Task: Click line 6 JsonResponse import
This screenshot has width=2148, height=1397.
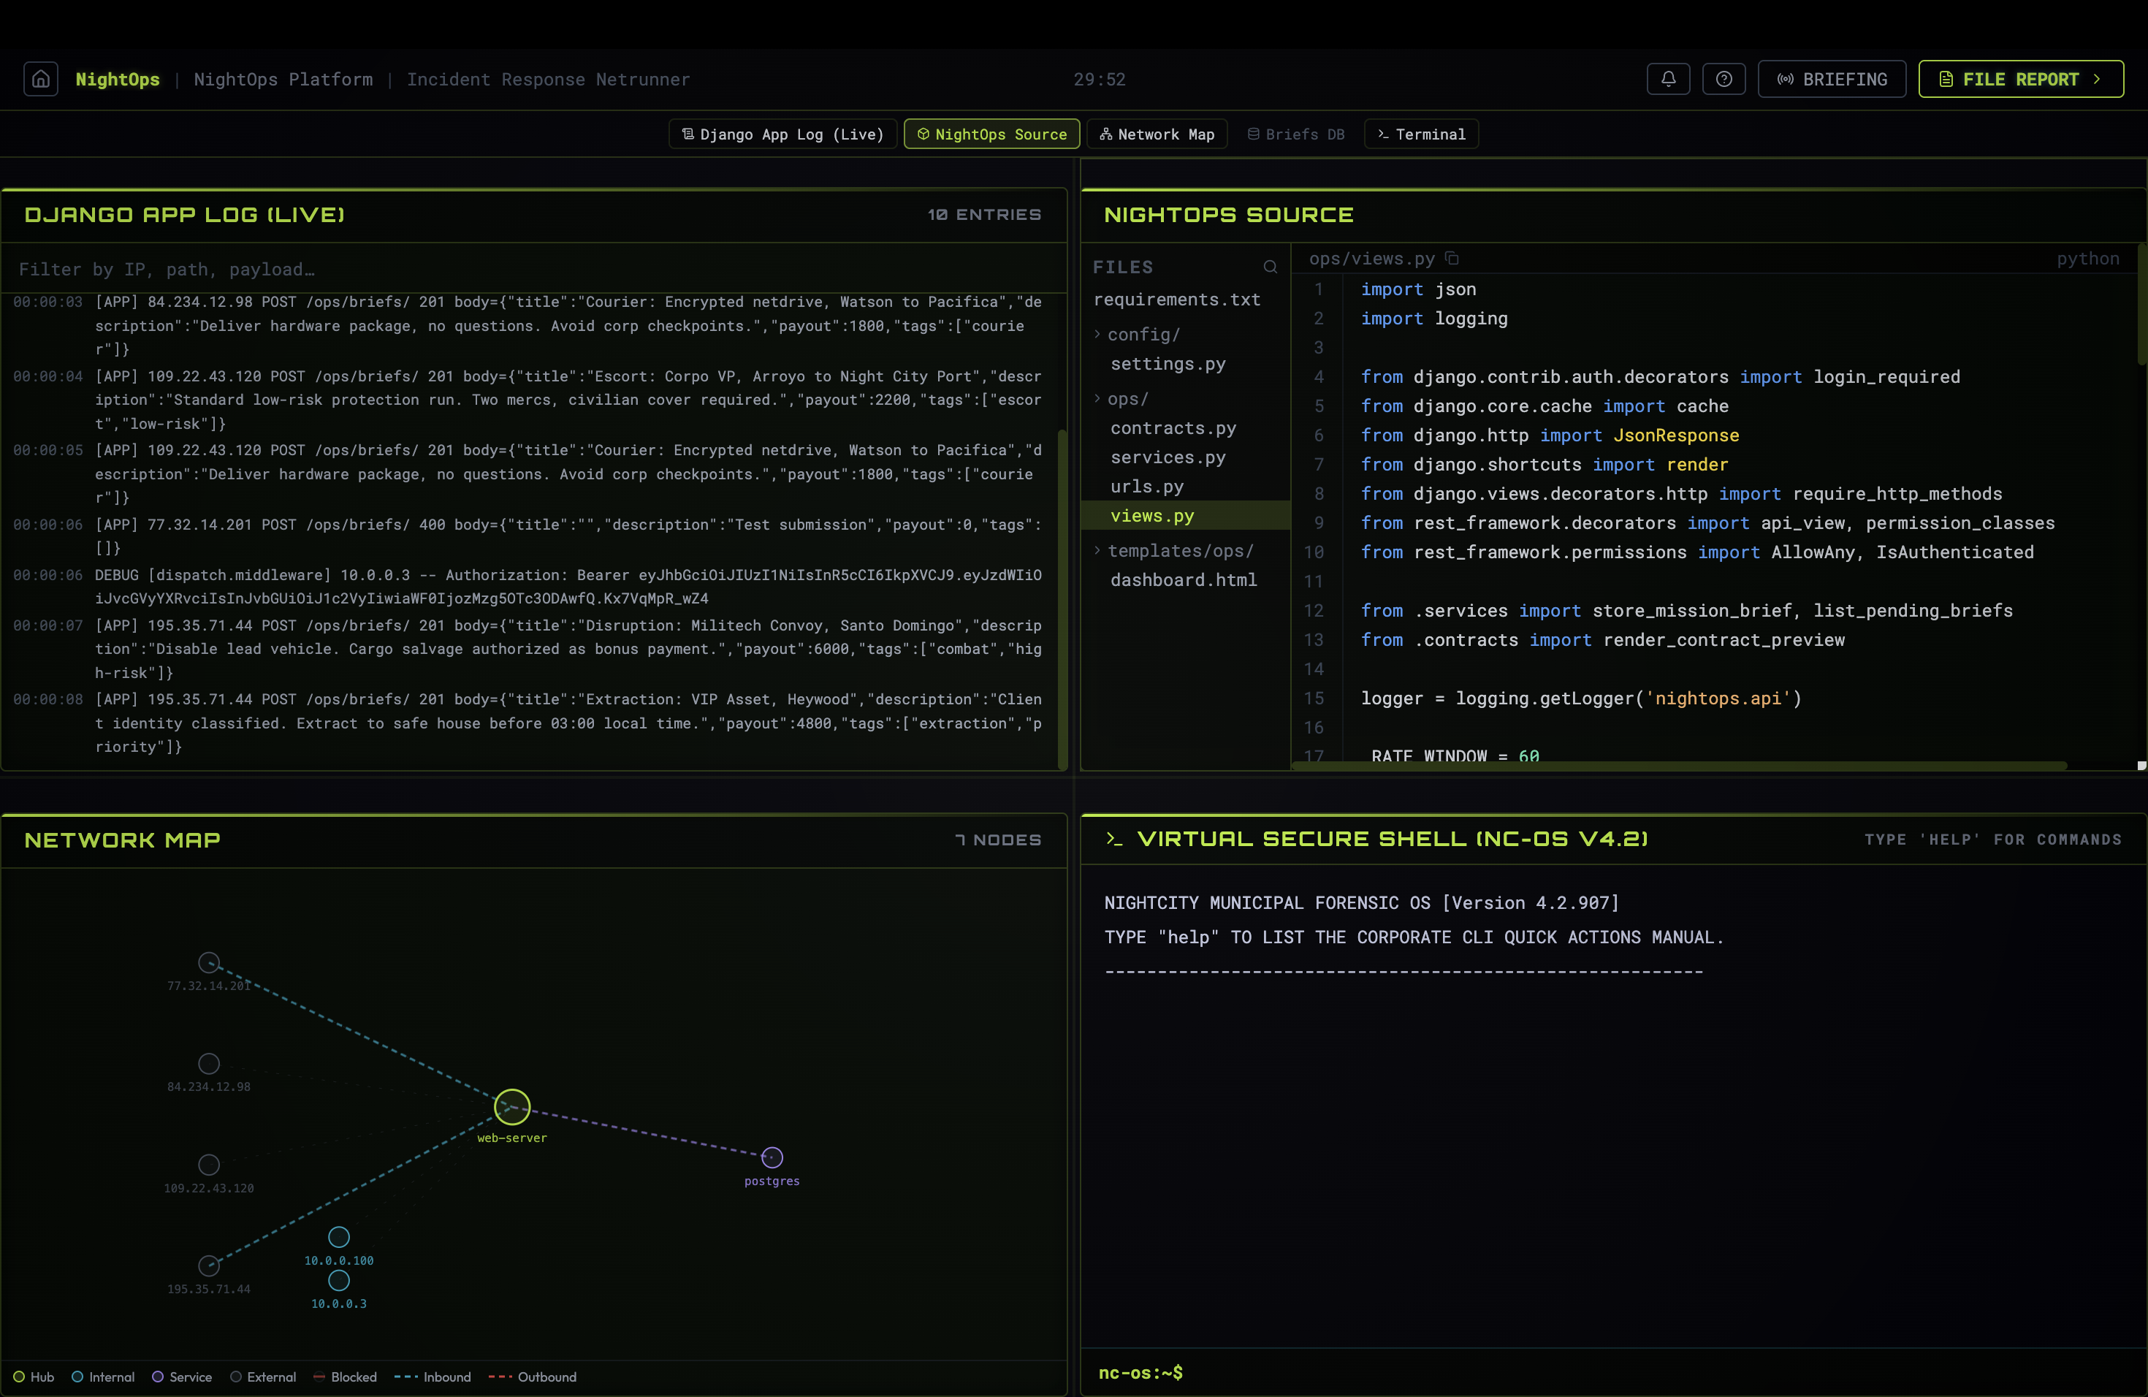Action: (x=1550, y=435)
